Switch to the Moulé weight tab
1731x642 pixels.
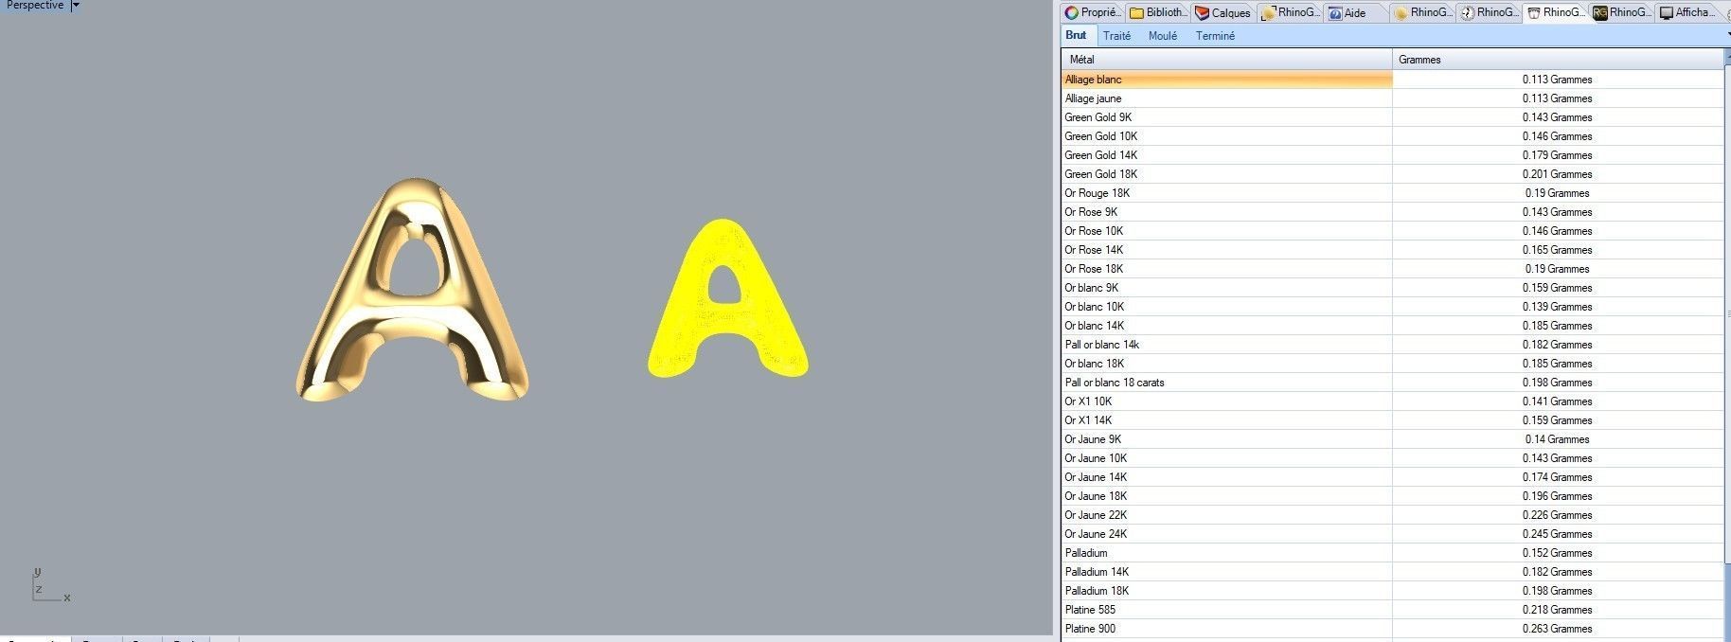pos(1163,36)
